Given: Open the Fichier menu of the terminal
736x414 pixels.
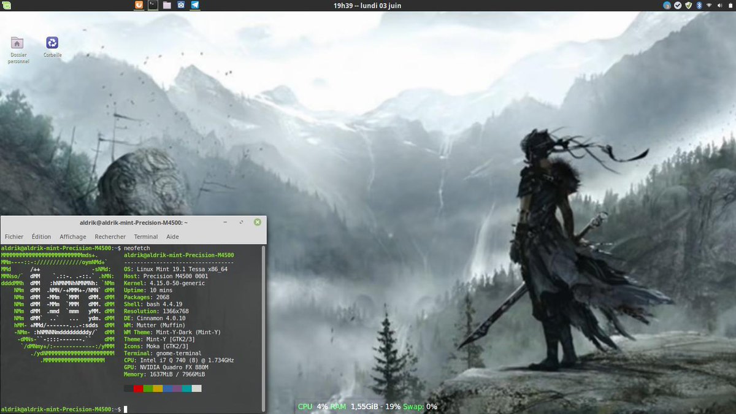Looking at the screenshot, I should coord(13,236).
